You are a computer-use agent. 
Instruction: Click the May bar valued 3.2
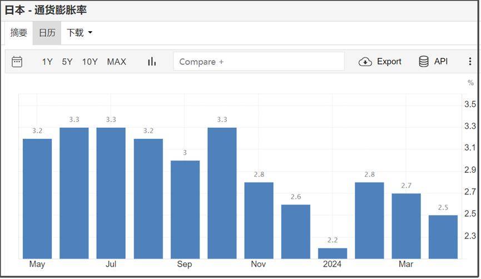37,198
